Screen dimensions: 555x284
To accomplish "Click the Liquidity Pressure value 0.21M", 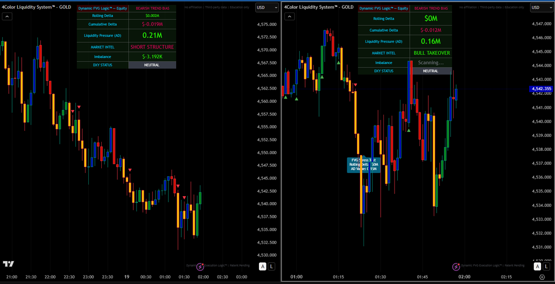I will click(x=152, y=35).
